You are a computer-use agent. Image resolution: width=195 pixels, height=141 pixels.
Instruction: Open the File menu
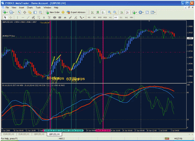coord(7,7)
